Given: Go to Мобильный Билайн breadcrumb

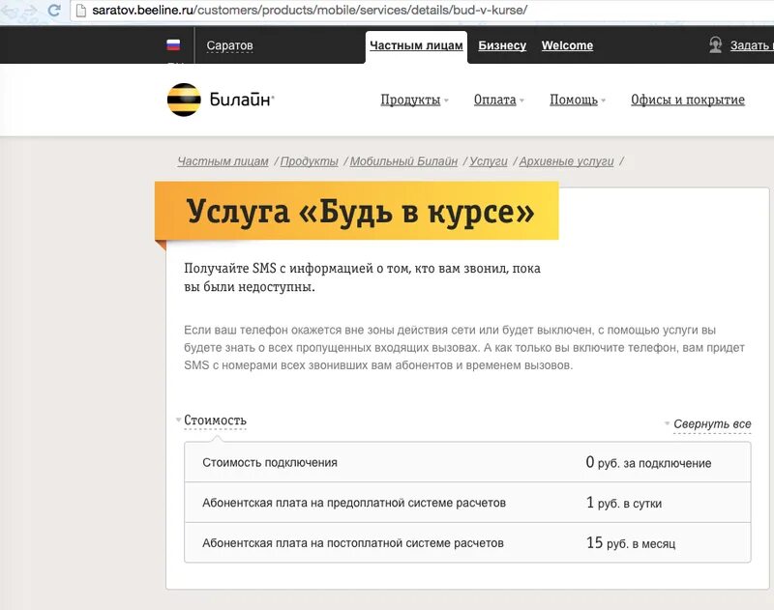Looking at the screenshot, I should (x=403, y=161).
